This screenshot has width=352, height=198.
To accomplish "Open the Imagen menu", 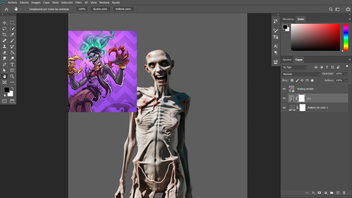I will (36, 2).
